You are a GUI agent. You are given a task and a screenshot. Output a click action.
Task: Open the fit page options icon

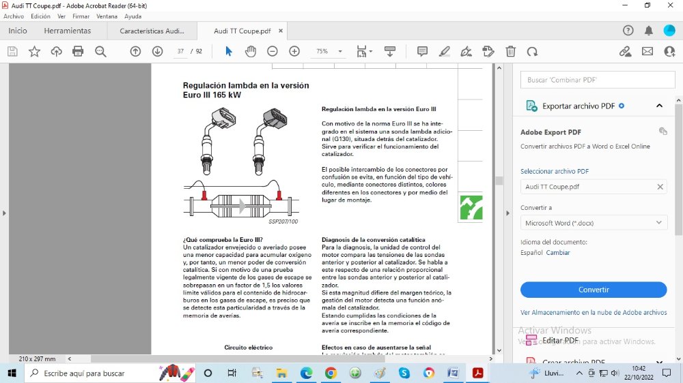click(x=364, y=51)
